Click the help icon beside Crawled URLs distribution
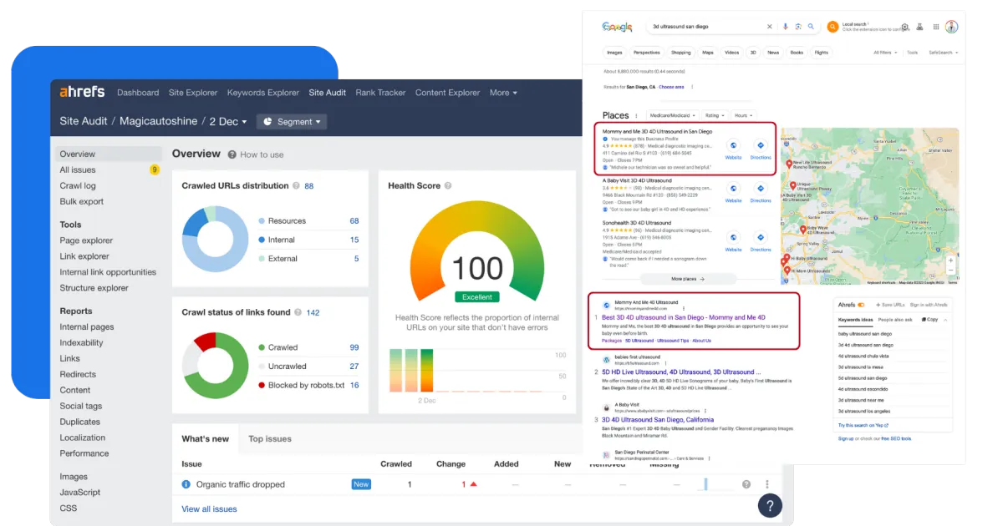1003x526 pixels. pyautogui.click(x=296, y=185)
